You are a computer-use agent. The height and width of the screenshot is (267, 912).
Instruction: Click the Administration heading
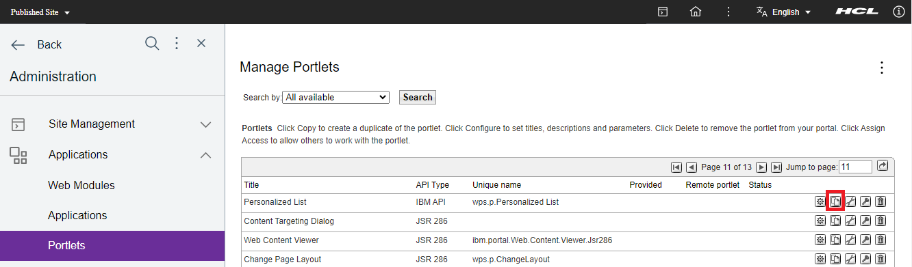coord(53,76)
